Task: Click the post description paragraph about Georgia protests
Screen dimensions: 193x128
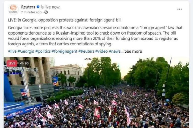Action: tap(95, 36)
